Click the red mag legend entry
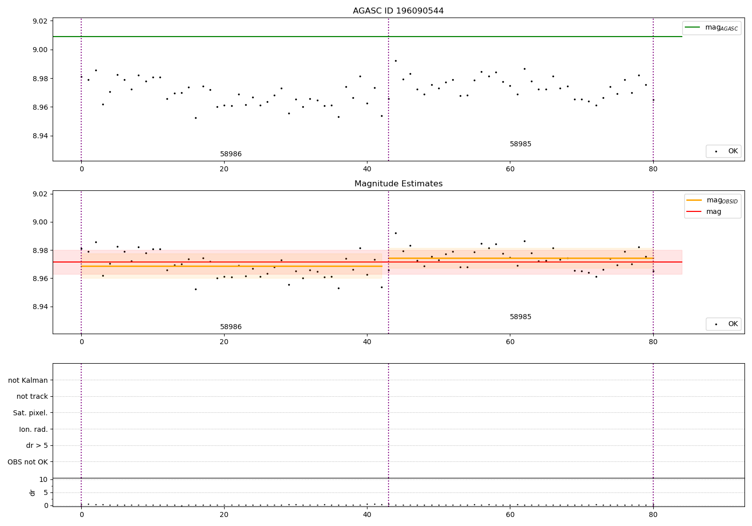This screenshot has height=526, width=752. tap(704, 212)
